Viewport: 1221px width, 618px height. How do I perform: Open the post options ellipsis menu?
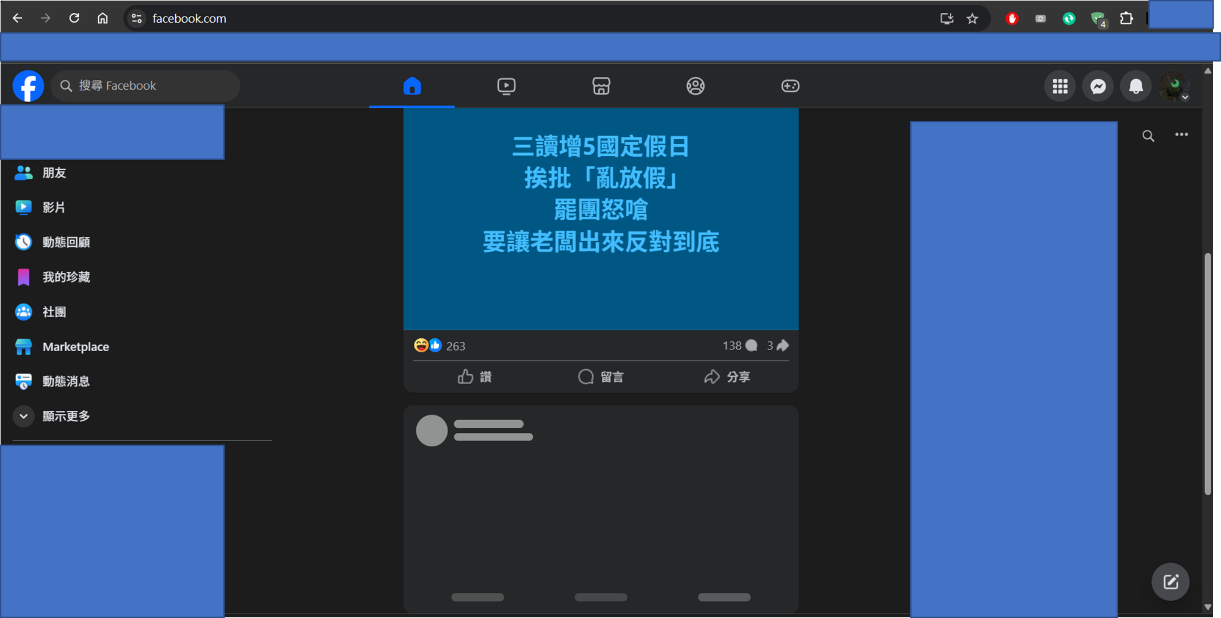pyautogui.click(x=1181, y=134)
